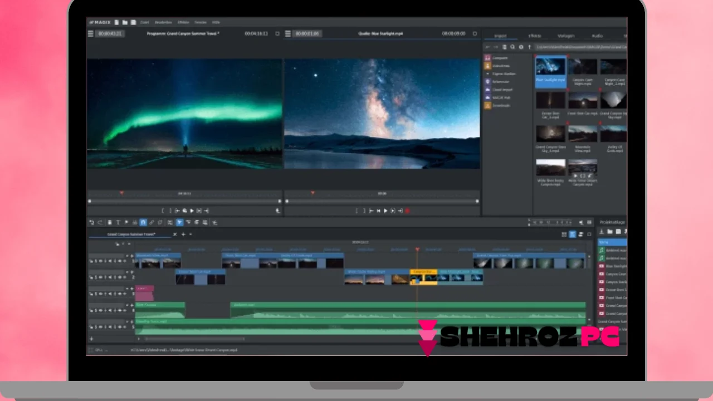Set in-point bracket in program monitor
Viewport: 713px width, 401px height.
point(163,211)
